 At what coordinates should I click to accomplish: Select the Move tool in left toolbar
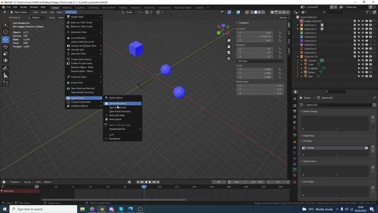pos(5,40)
